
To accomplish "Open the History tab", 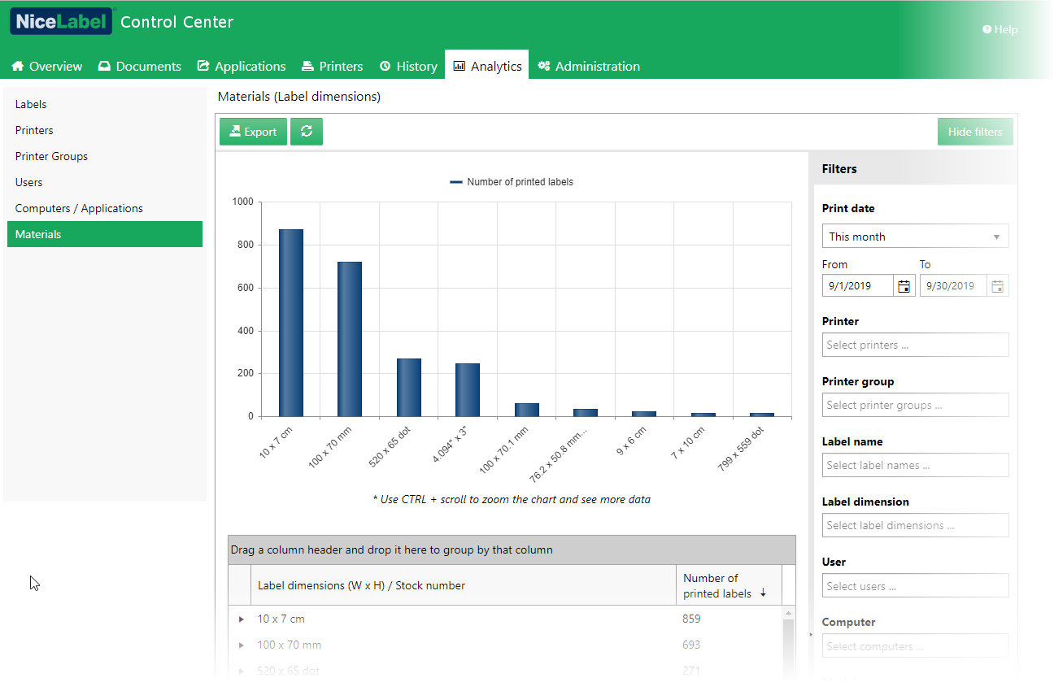I will click(x=408, y=66).
